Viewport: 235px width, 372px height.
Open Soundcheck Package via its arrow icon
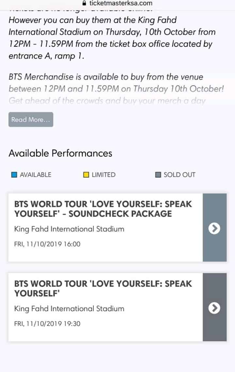coord(214,228)
